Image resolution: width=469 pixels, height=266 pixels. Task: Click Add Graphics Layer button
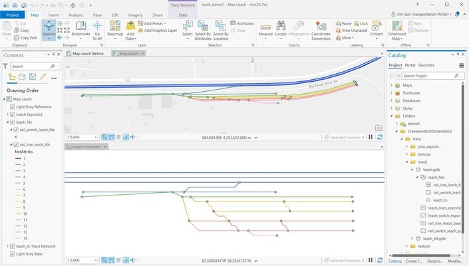click(x=158, y=31)
